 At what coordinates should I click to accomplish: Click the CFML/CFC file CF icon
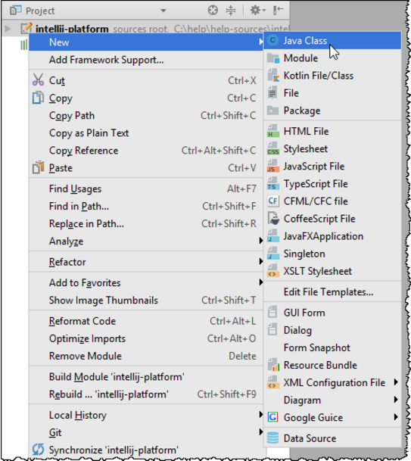click(x=272, y=201)
